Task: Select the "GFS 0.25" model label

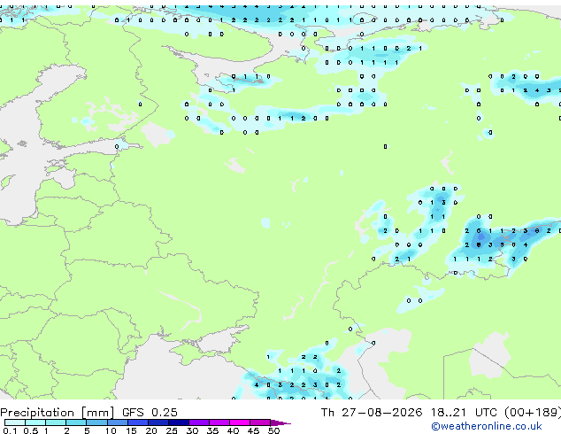Action: (x=150, y=413)
